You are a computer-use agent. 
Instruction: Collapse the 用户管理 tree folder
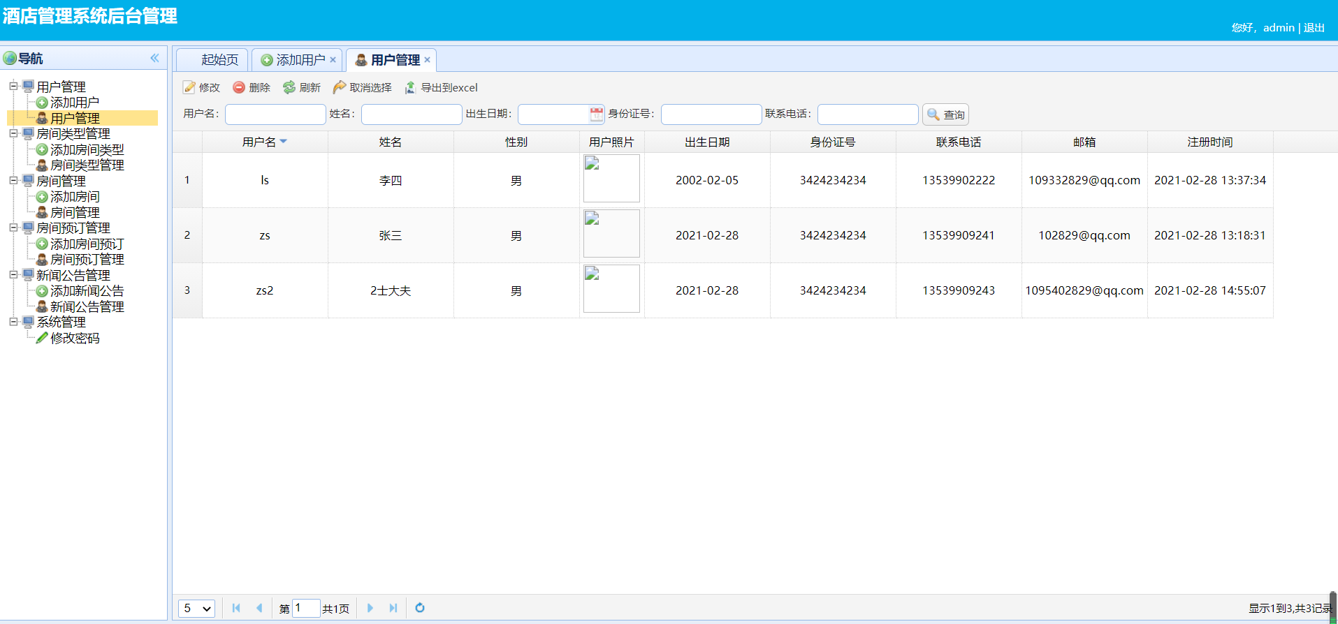tap(13, 87)
